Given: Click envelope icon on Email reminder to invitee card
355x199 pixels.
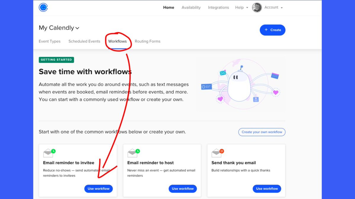Looking at the screenshot, I should coord(49,153).
